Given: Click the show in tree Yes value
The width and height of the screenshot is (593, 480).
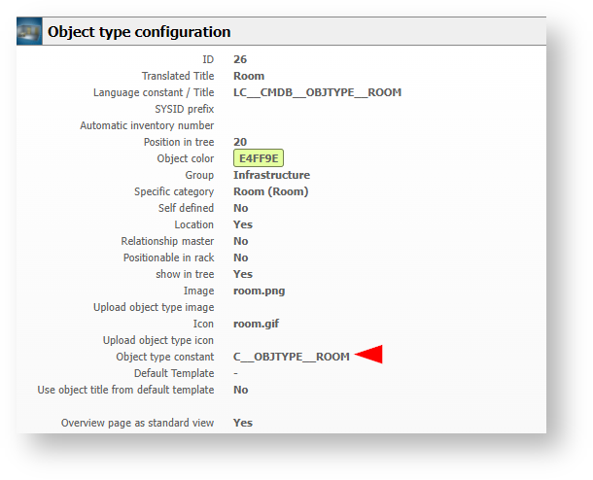Looking at the screenshot, I should [243, 274].
